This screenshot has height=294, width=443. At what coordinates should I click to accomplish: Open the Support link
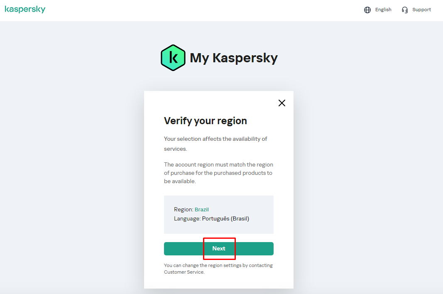pyautogui.click(x=421, y=10)
